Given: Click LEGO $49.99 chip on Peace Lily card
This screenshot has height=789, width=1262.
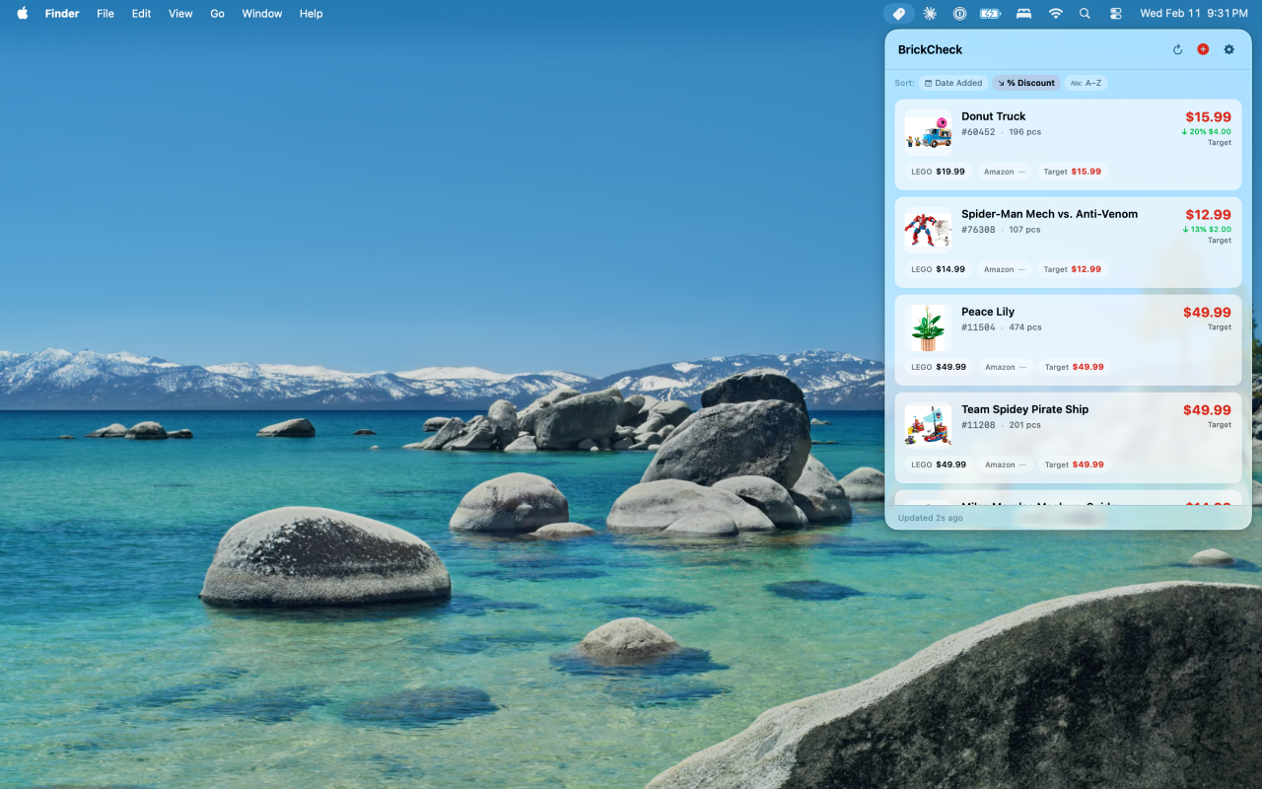Looking at the screenshot, I should (939, 367).
